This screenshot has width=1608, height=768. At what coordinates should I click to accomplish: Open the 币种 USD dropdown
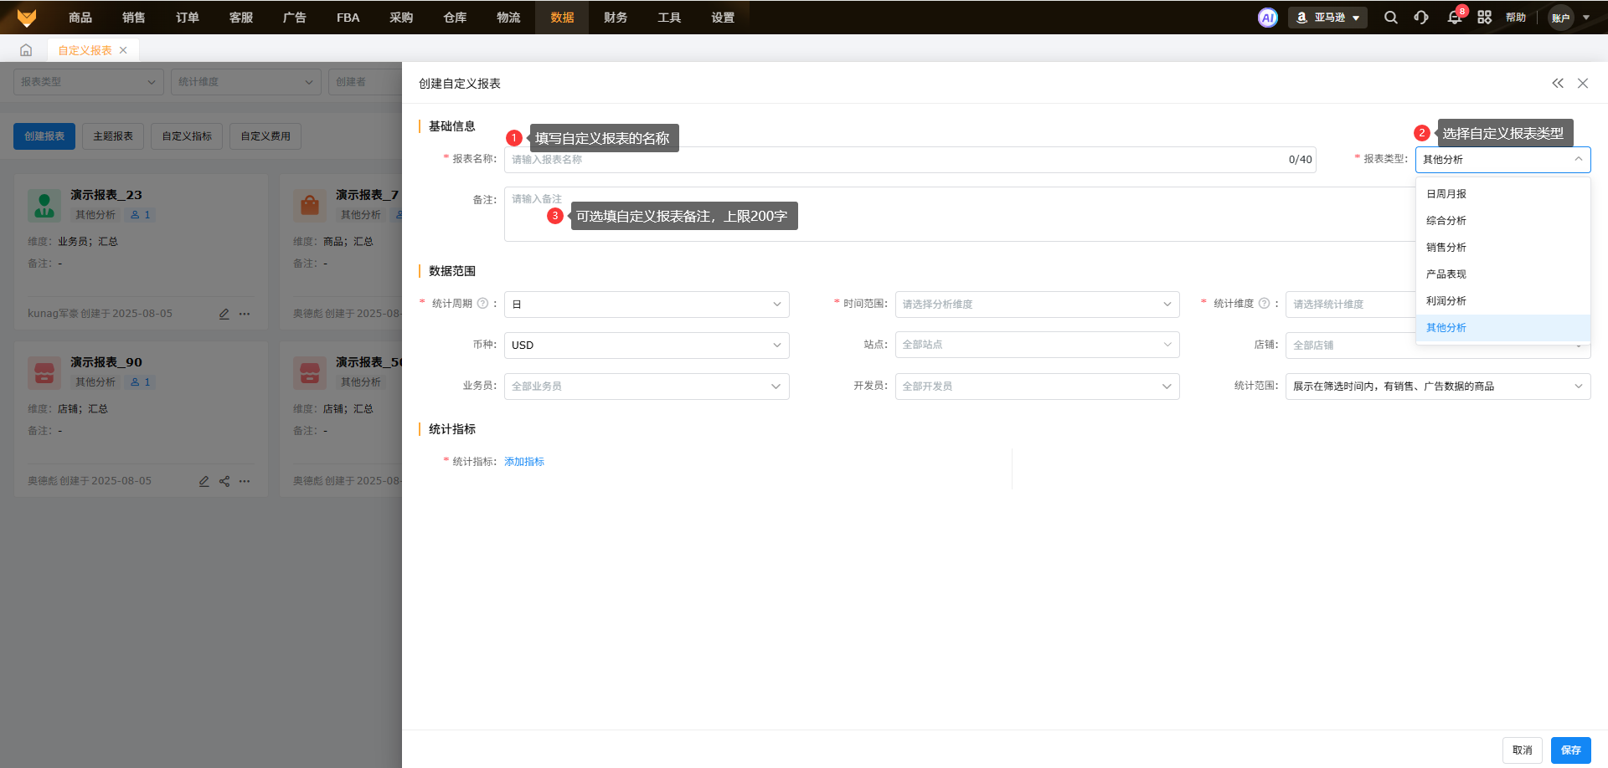tap(647, 346)
